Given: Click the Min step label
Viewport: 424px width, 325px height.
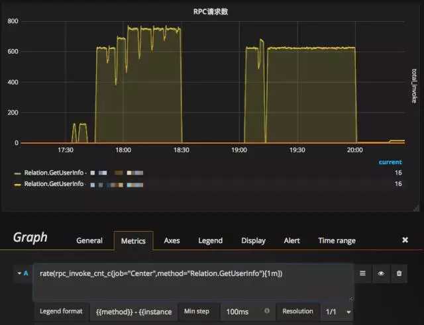Looking at the screenshot, I should pyautogui.click(x=197, y=311).
